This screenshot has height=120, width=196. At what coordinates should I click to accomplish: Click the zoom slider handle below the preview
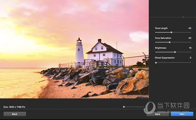[x=124, y=107]
